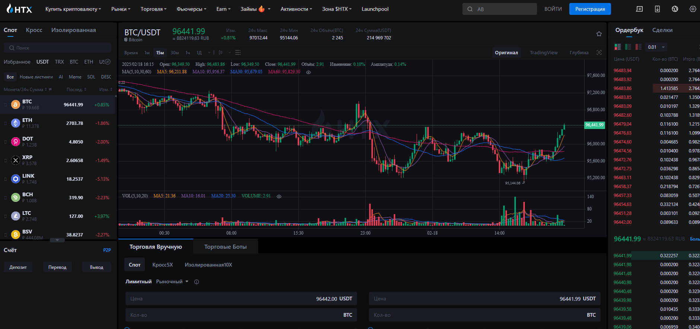Click the Перевод button
This screenshot has width=700, height=329.
click(57, 267)
